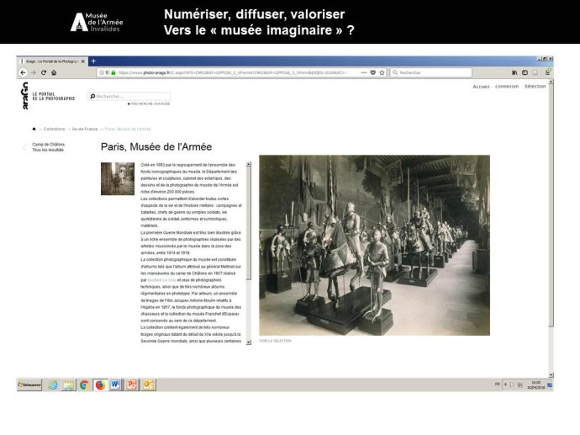Click the text panel scroll-down arrow
Viewport: 580px width, 435px height.
coord(249,342)
